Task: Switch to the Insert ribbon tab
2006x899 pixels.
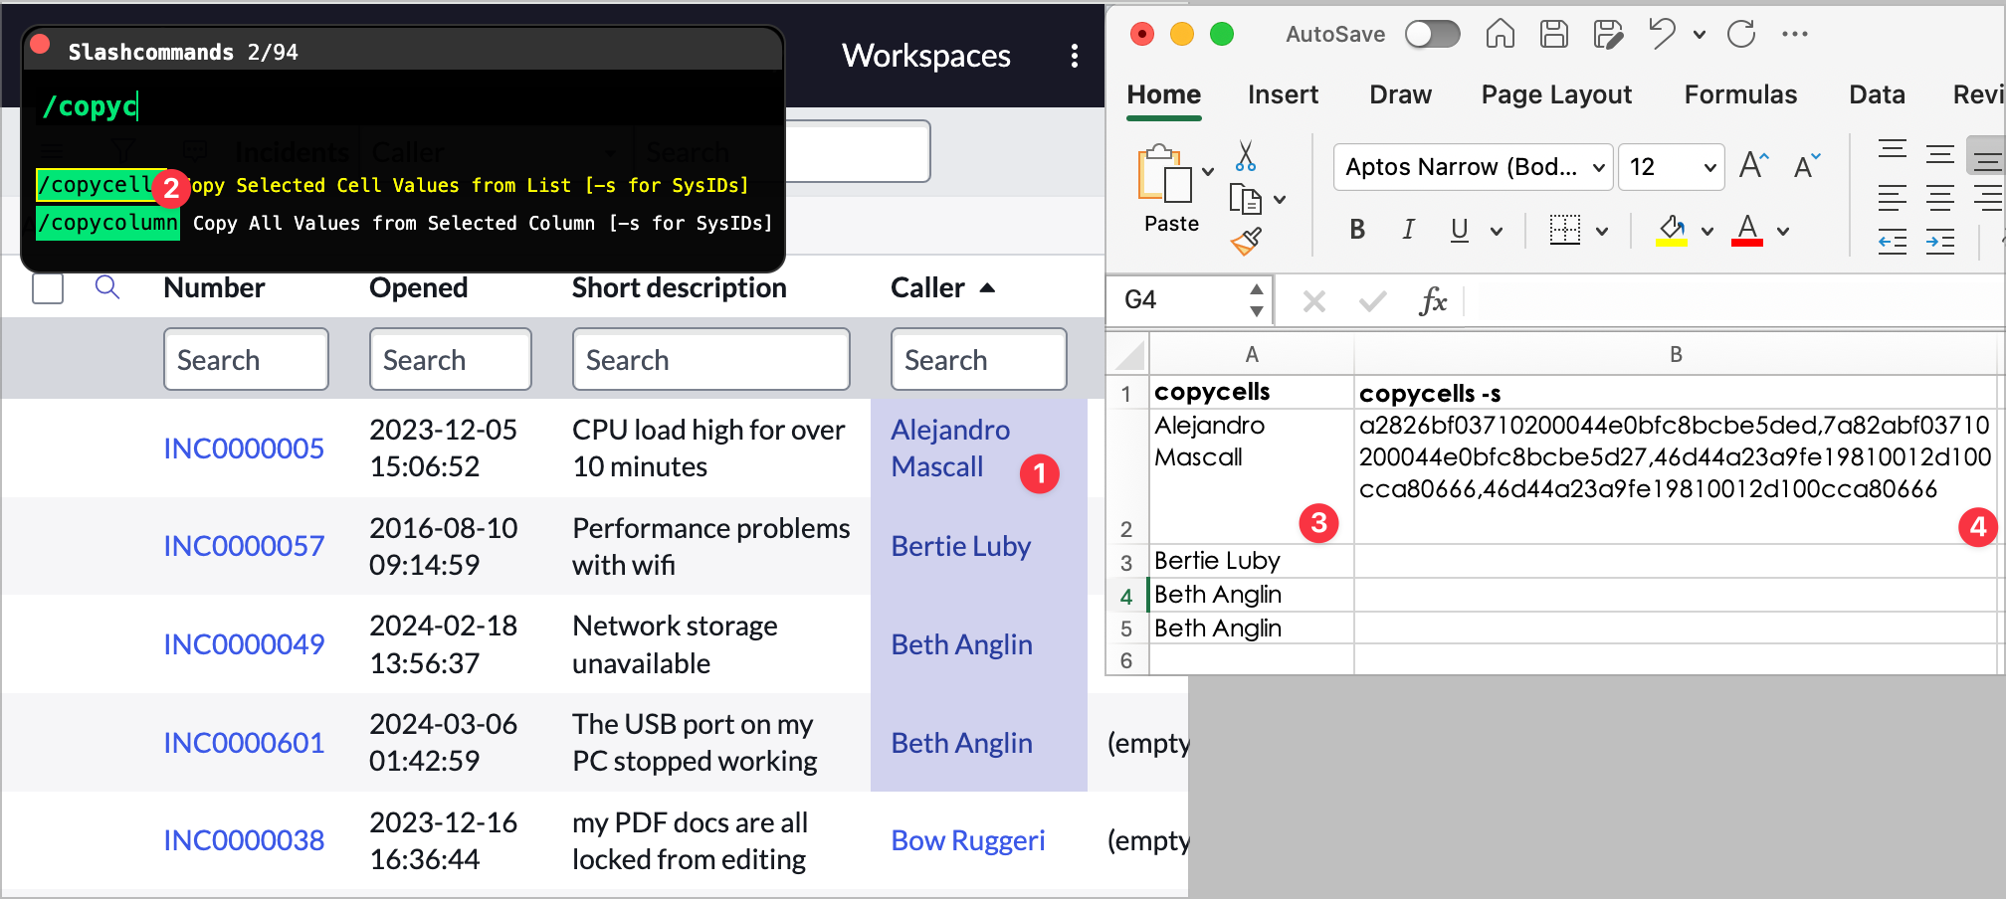Action: [x=1283, y=94]
